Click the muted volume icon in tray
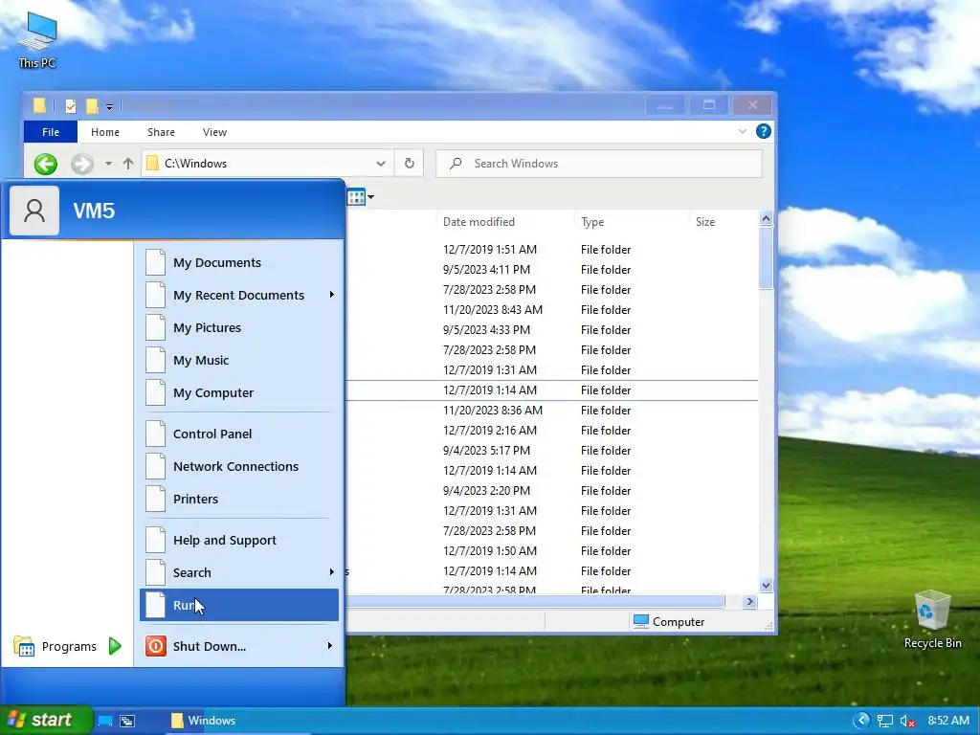The image size is (980, 735). point(907,721)
